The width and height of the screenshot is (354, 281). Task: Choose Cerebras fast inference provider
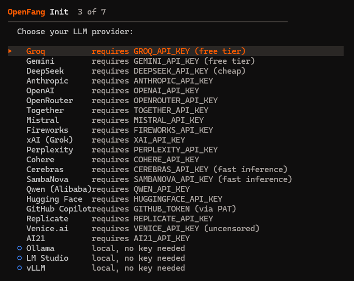[176, 170]
